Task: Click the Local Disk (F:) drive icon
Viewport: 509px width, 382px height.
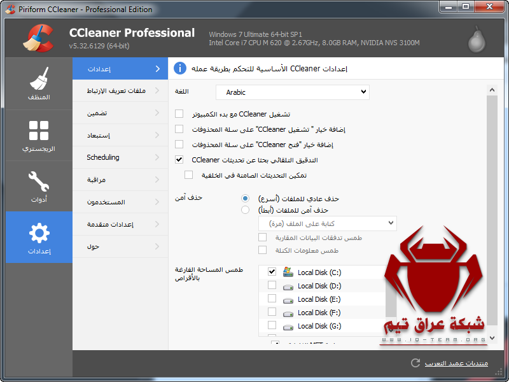Action: pyautogui.click(x=288, y=314)
